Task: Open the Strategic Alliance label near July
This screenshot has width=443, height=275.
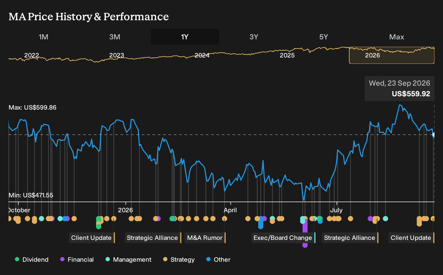Action: 350,238
